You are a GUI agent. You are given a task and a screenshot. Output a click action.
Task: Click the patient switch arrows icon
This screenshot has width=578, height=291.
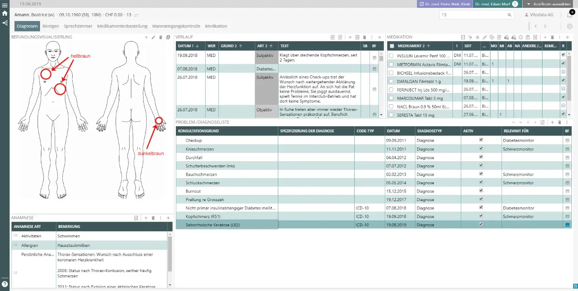(136, 15)
